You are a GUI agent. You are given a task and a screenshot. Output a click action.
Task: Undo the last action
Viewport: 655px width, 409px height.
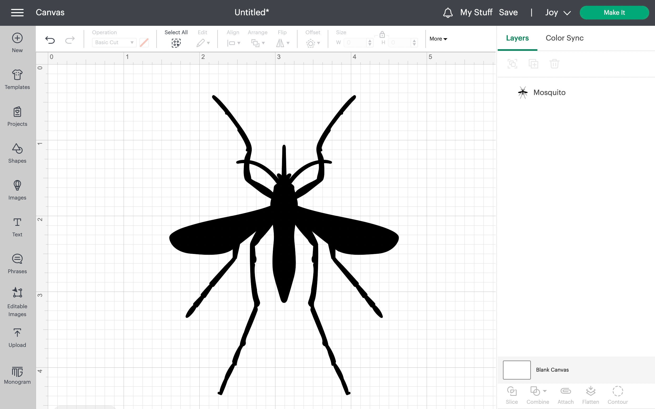coord(50,40)
